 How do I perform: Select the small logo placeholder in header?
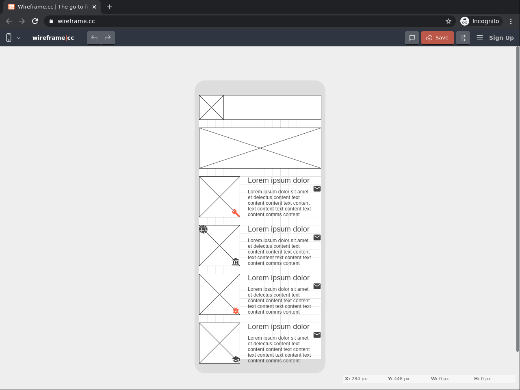point(211,107)
